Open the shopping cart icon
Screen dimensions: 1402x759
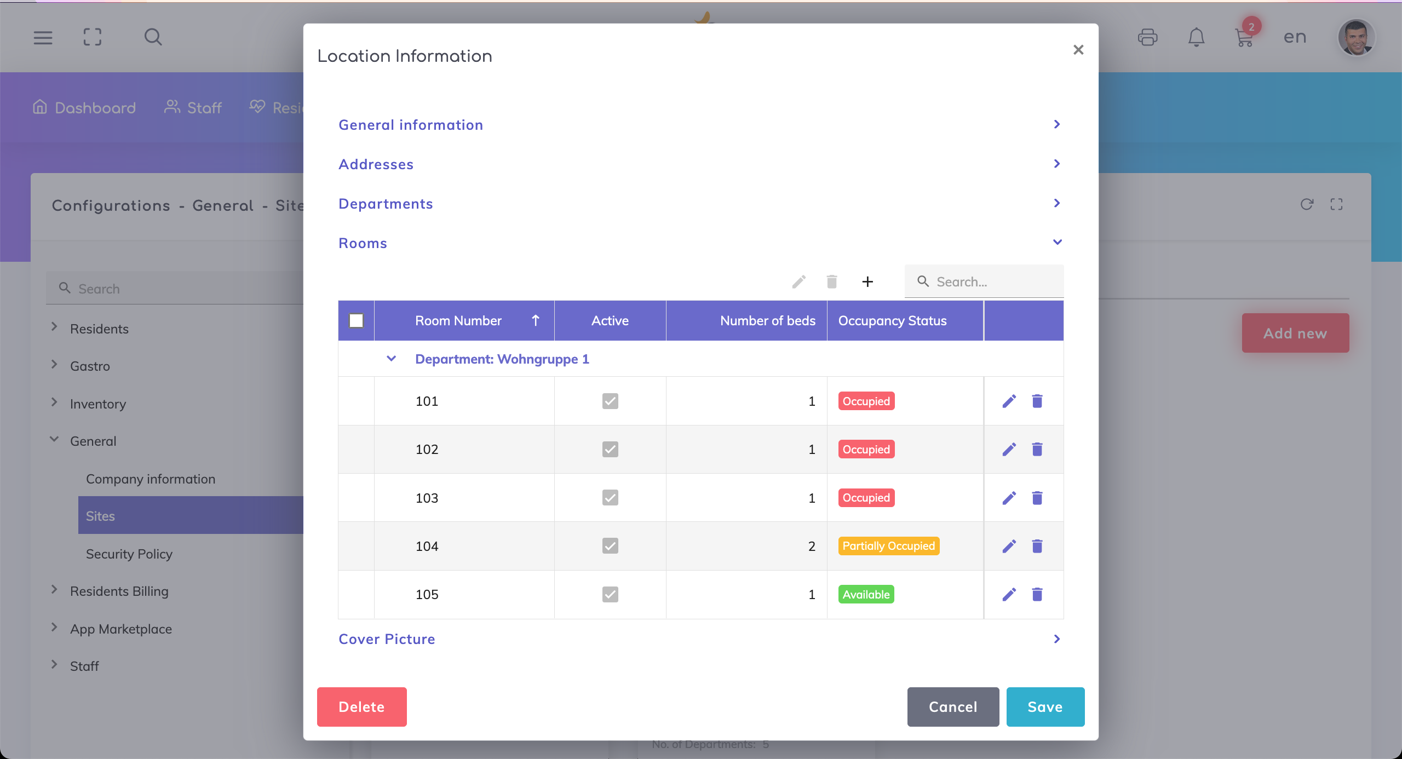point(1244,37)
